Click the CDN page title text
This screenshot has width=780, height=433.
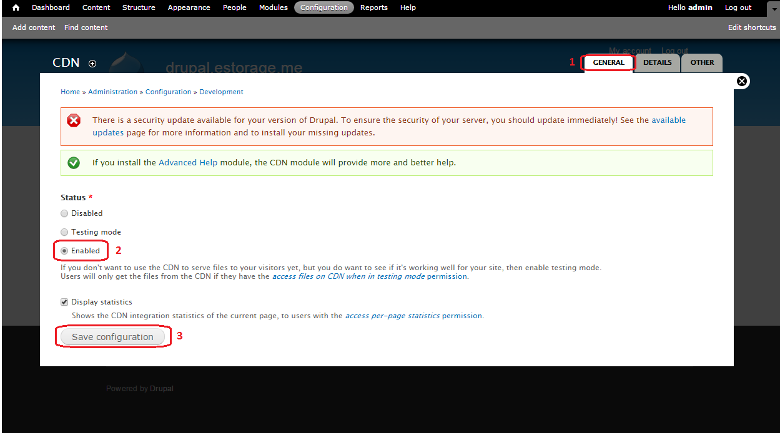tap(66, 63)
